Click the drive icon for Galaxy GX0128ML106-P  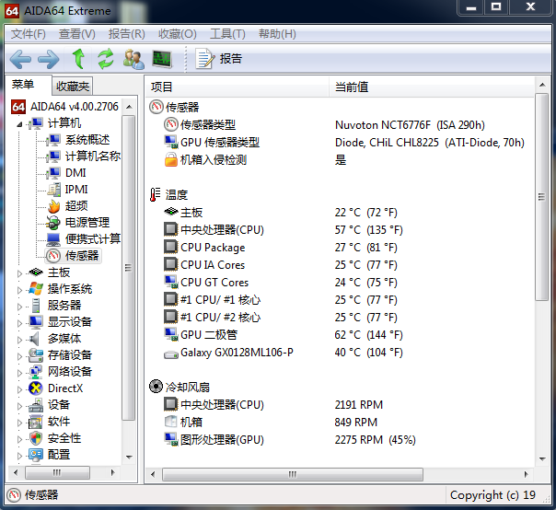[x=170, y=354]
